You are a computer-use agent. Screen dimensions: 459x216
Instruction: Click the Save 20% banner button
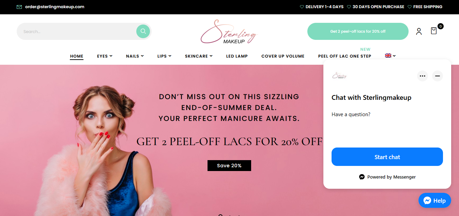pyautogui.click(x=229, y=166)
